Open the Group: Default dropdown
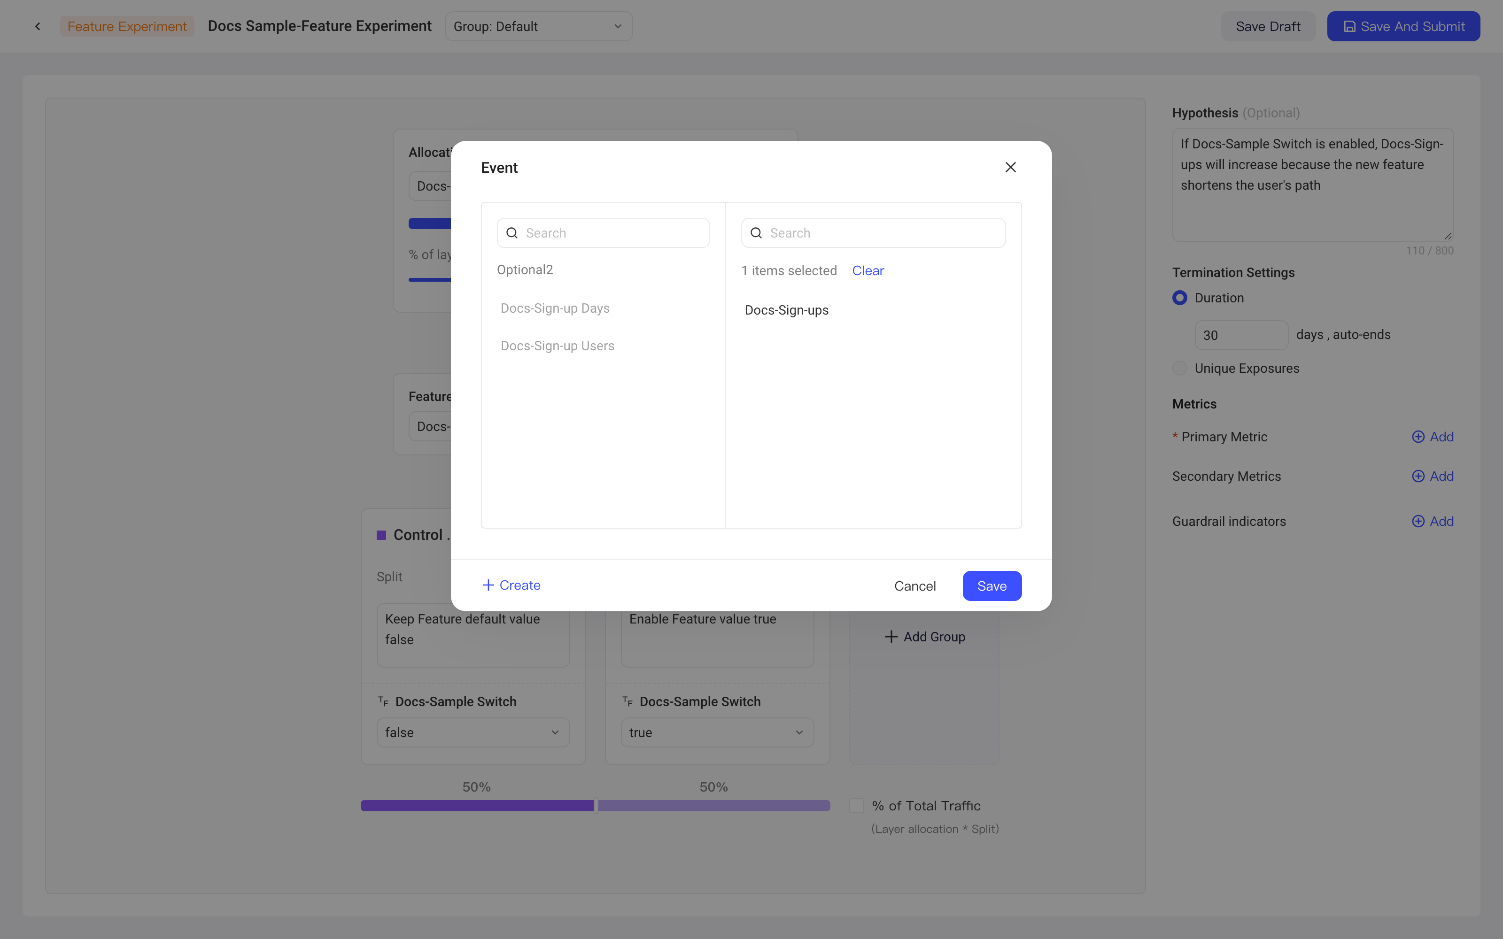 coord(538,27)
